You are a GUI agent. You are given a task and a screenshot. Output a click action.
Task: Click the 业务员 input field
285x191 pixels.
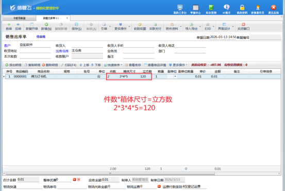pyautogui.click(x=139, y=51)
